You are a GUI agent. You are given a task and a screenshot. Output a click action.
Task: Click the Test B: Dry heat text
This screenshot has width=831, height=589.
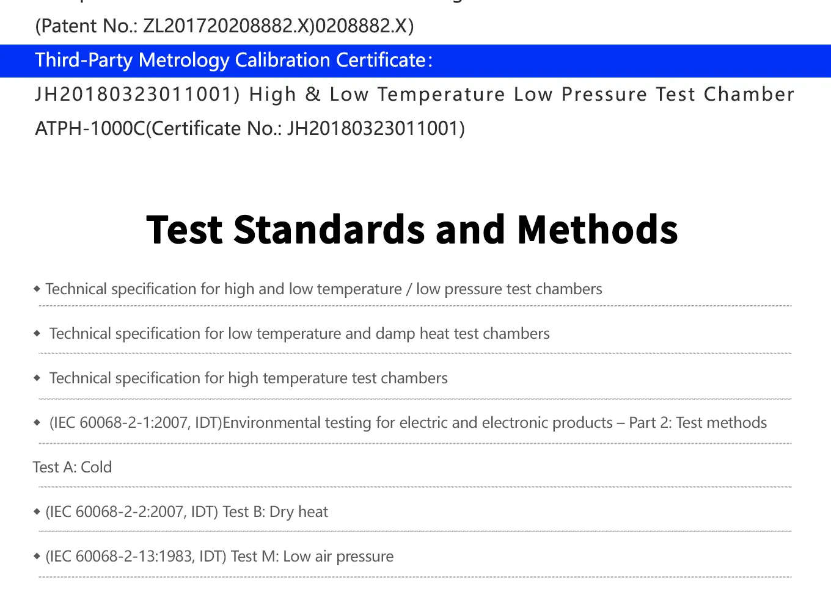[x=275, y=511]
